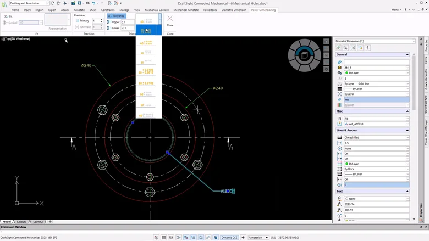Open the Mechanical Content ribbon tab

tap(157, 10)
